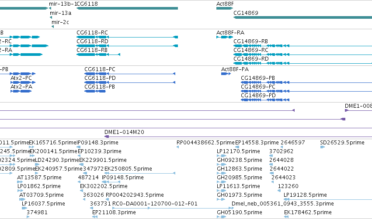372x219 pixels.
Task: Click the CG14869-PB protein label
Action: tap(258, 78)
